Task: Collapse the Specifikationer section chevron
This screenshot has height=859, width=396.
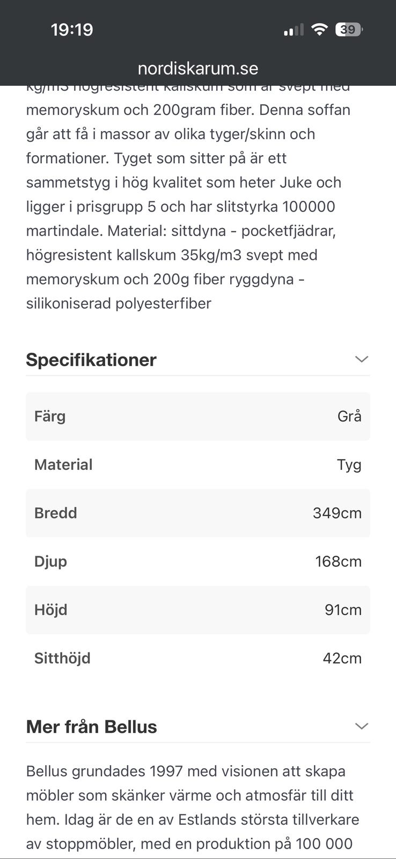Action: [362, 359]
